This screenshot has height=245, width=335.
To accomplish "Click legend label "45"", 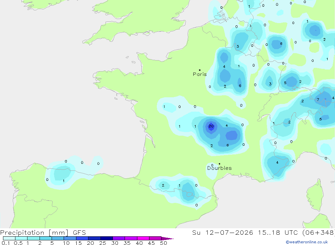I will point(151,243).
